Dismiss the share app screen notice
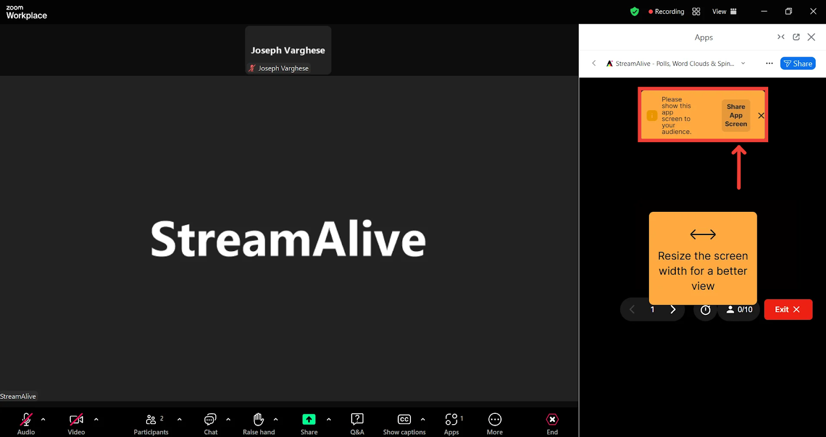This screenshot has width=826, height=437. click(761, 115)
